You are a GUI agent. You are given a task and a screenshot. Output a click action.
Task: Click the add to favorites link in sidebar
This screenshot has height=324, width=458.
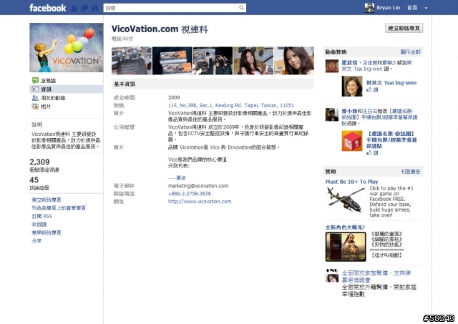[x=59, y=208]
